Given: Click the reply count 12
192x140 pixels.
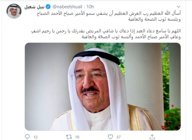Looking at the screenshot, I should pyautogui.click(x=35, y=137).
